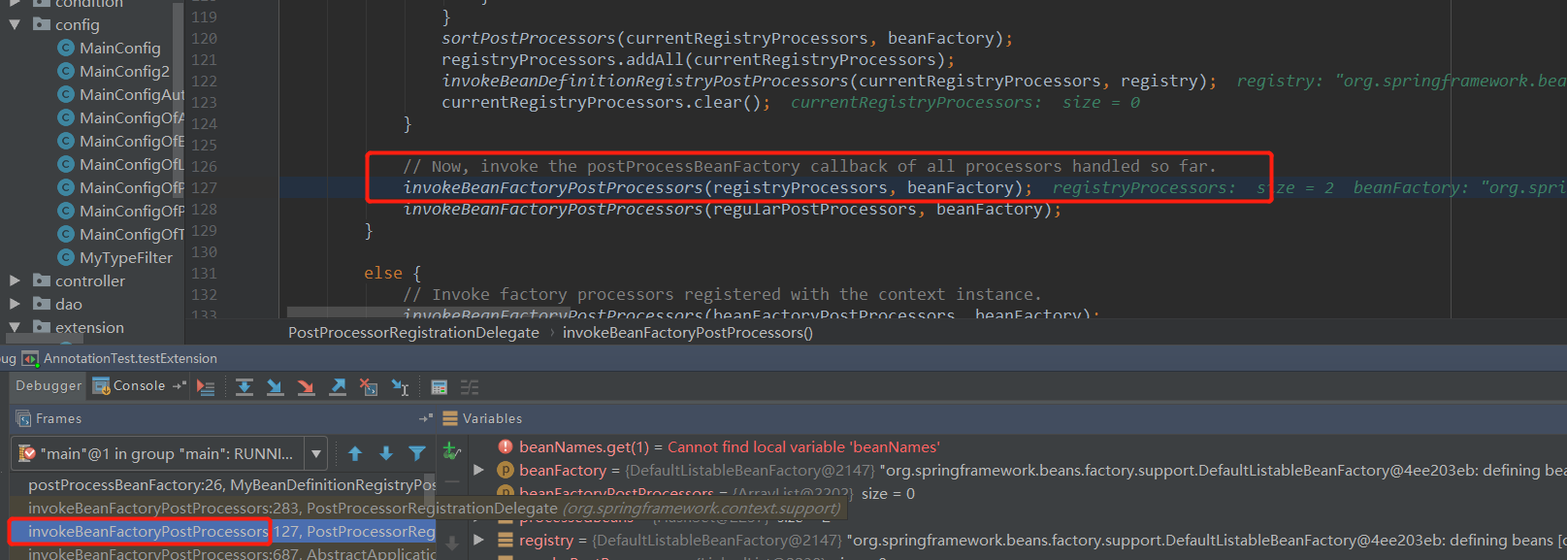Open the Evaluate Expression calculator icon

tap(439, 387)
